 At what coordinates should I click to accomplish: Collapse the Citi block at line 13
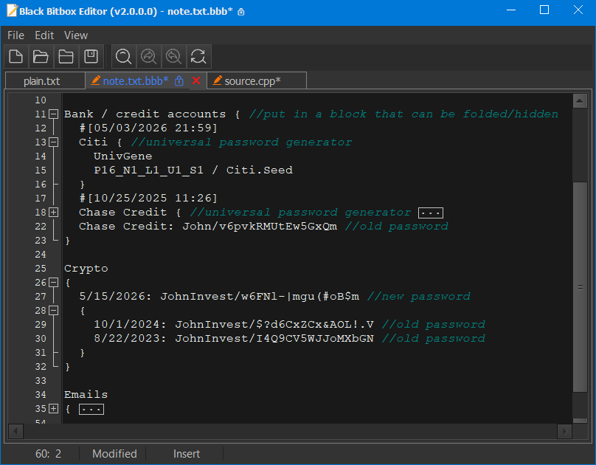[54, 142]
